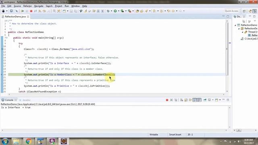
Task: Open File Explorer from the taskbar
Action: pos(16,141)
